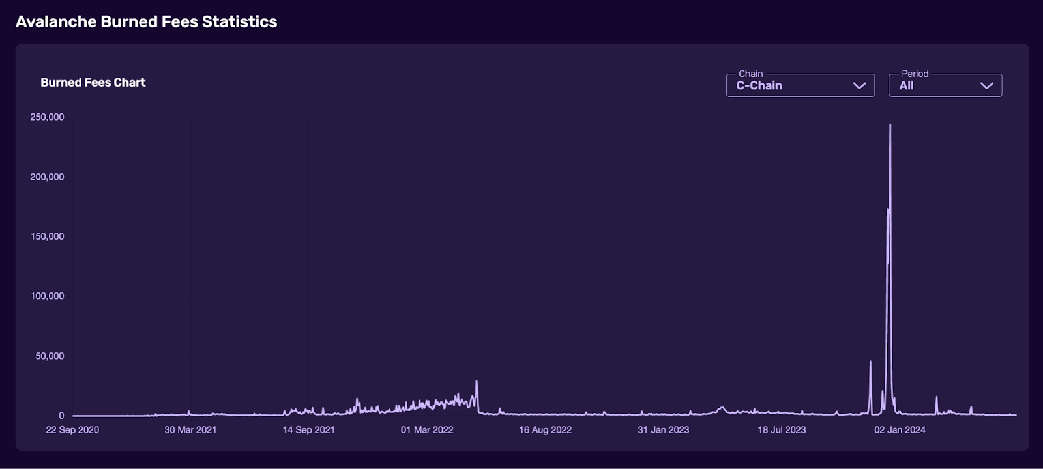Click the 18 Jul 2023 date label
The image size is (1043, 469).
(x=782, y=430)
